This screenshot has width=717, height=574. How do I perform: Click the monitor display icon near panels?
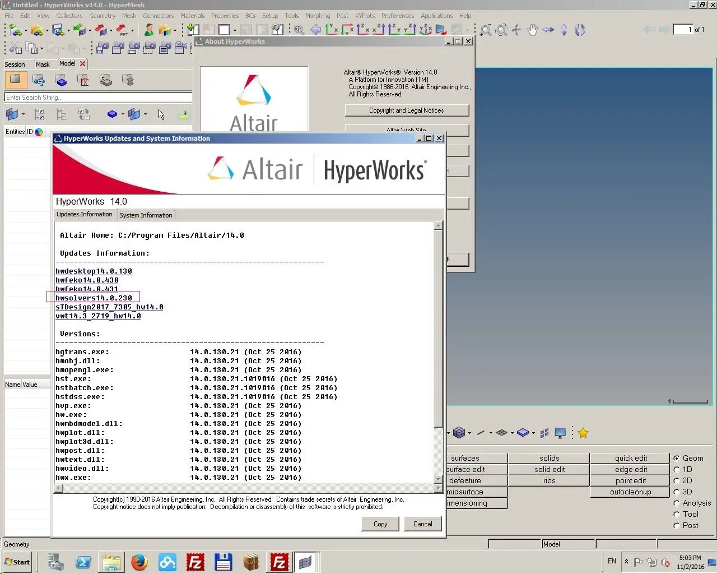coord(560,433)
